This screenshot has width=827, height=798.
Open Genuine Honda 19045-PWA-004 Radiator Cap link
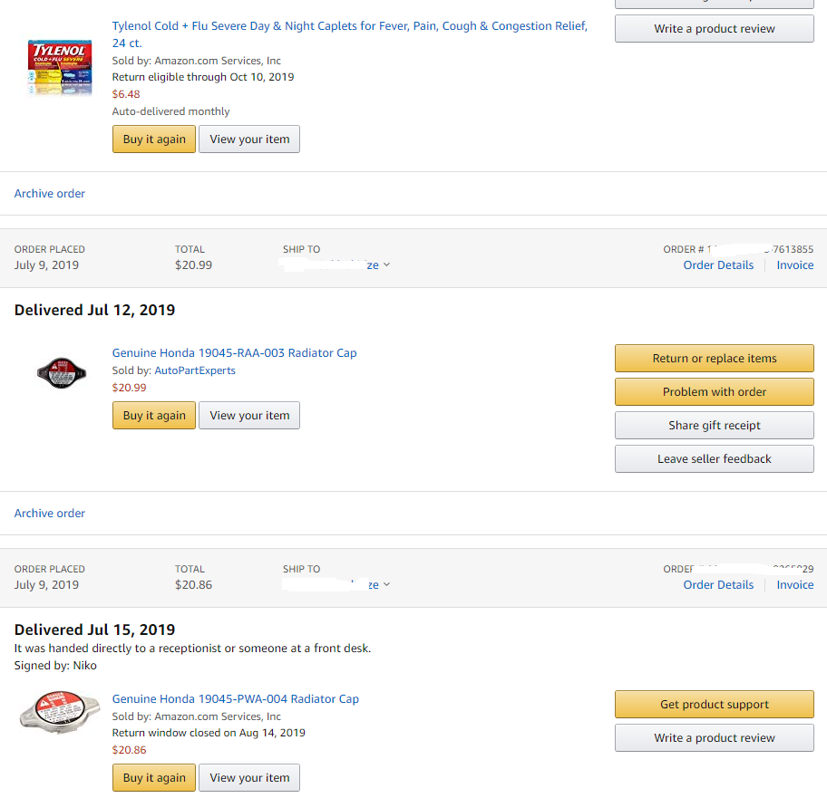coord(235,699)
